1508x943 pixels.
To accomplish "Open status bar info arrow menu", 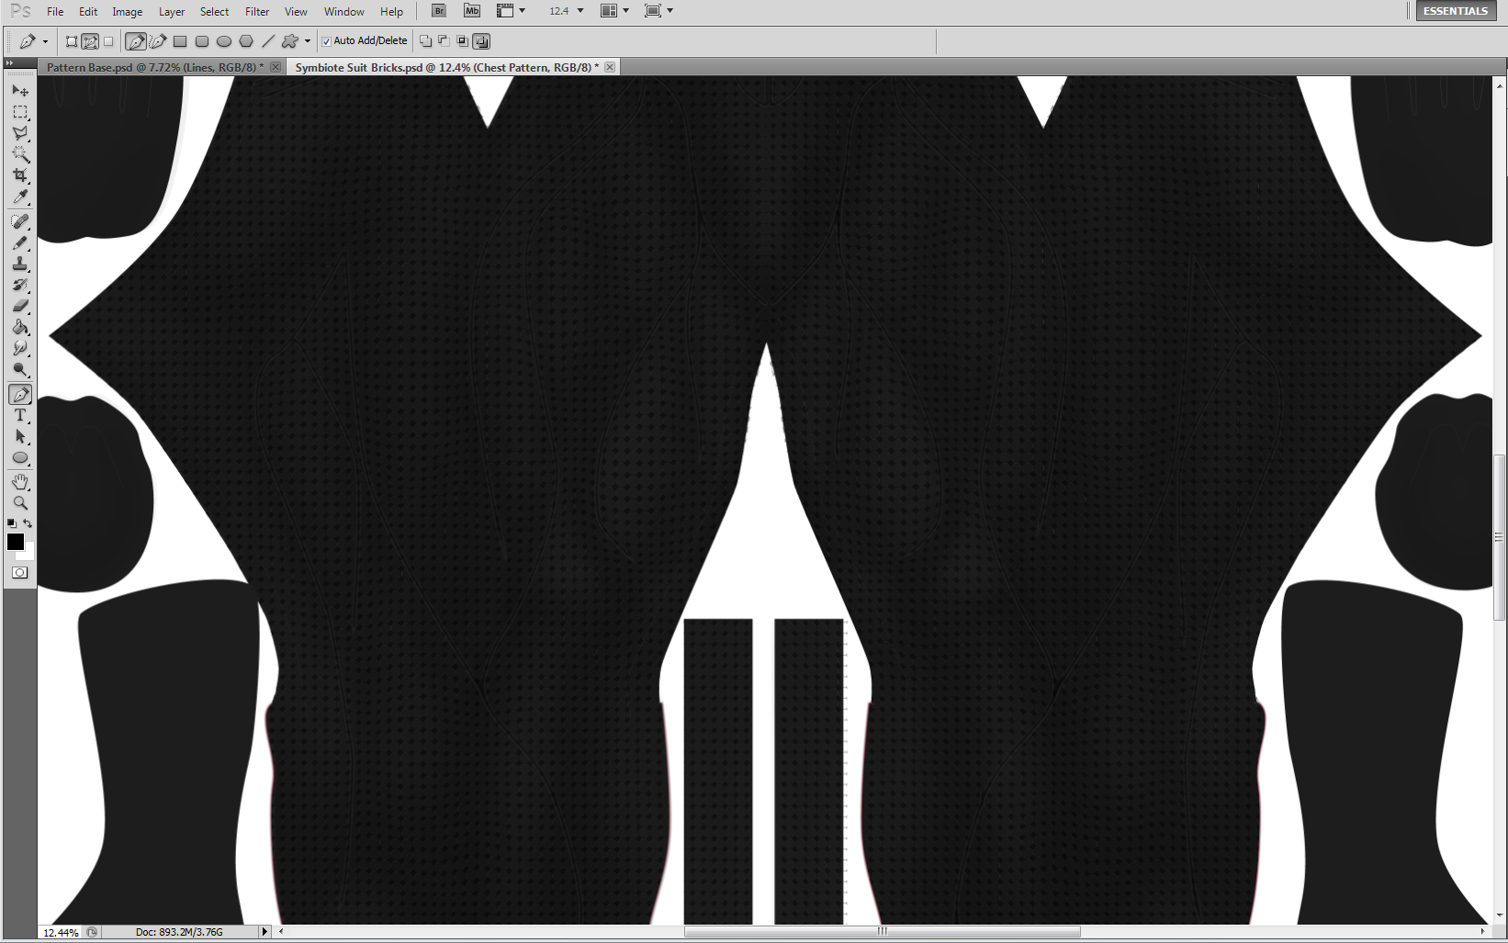I will pyautogui.click(x=264, y=931).
